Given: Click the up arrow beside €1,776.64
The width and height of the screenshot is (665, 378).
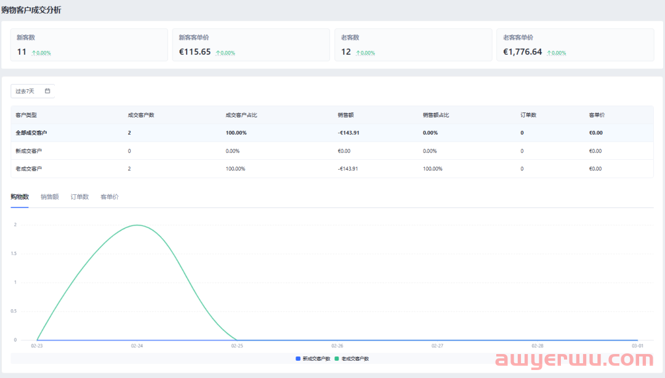Looking at the screenshot, I should pos(549,53).
